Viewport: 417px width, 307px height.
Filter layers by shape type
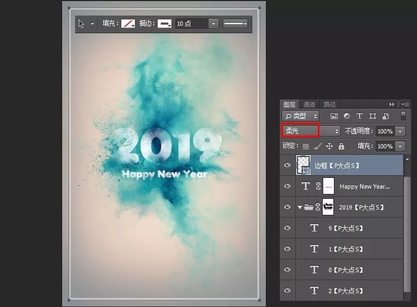pyautogui.click(x=373, y=116)
